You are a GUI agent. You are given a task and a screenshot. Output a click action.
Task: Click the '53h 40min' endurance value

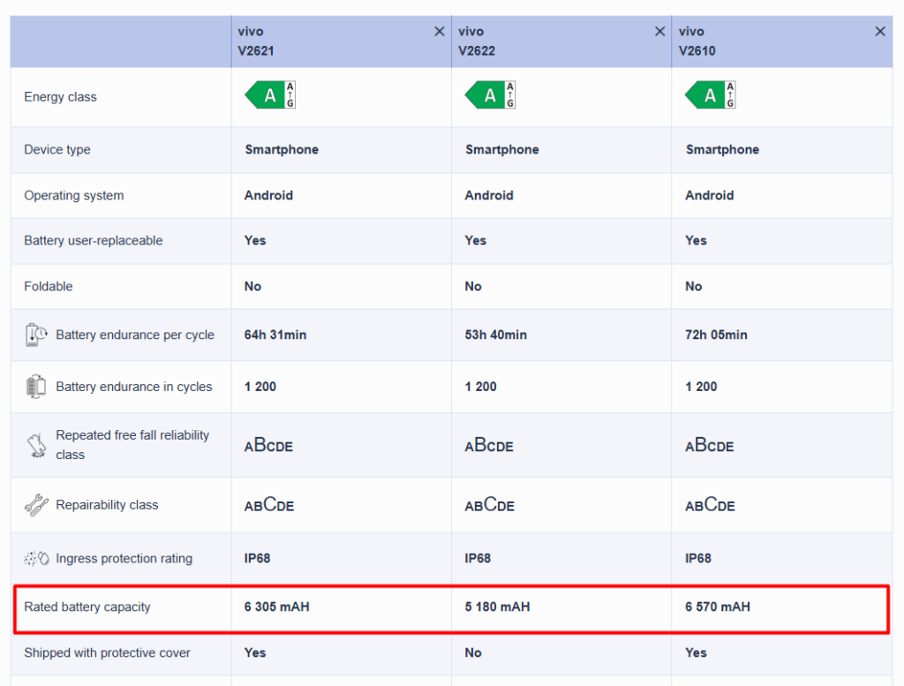pos(496,335)
